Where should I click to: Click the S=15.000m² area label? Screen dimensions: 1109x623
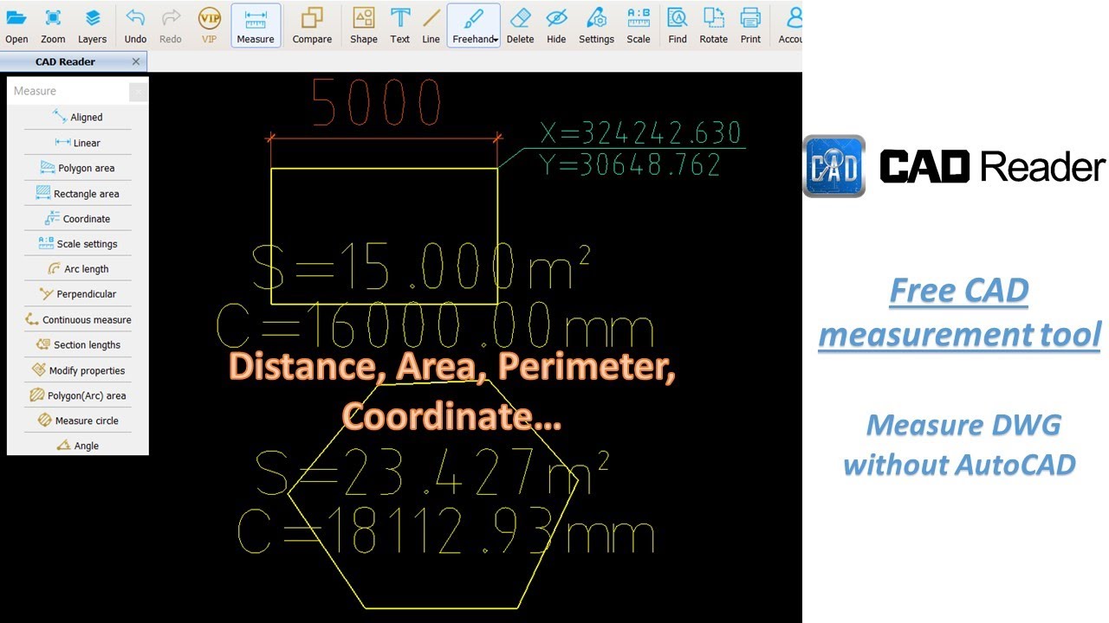[x=421, y=268]
